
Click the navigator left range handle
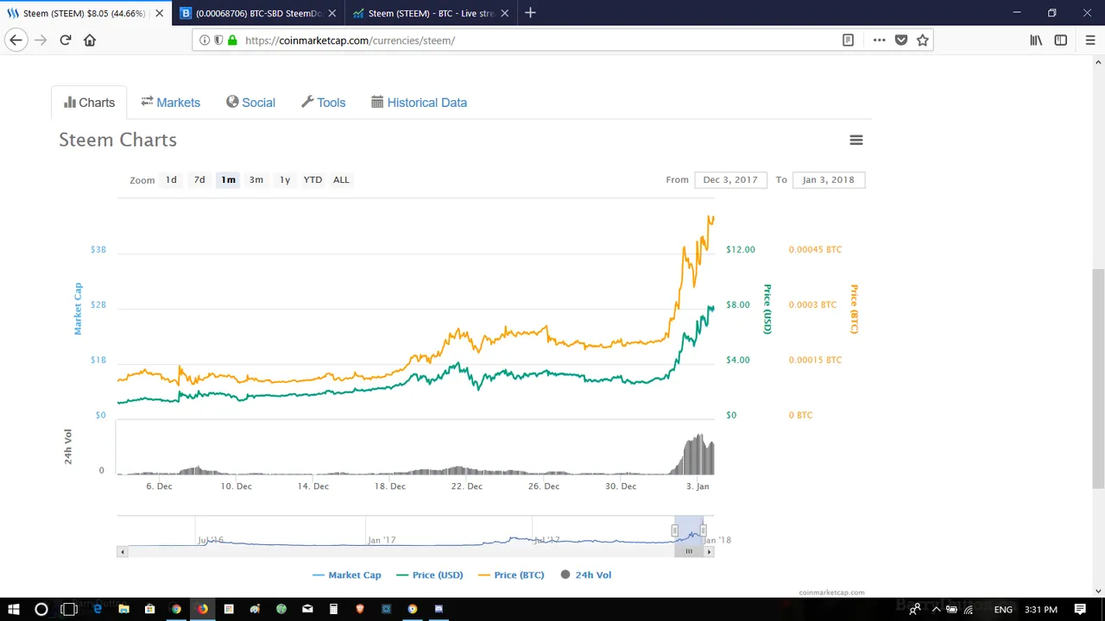click(x=675, y=530)
